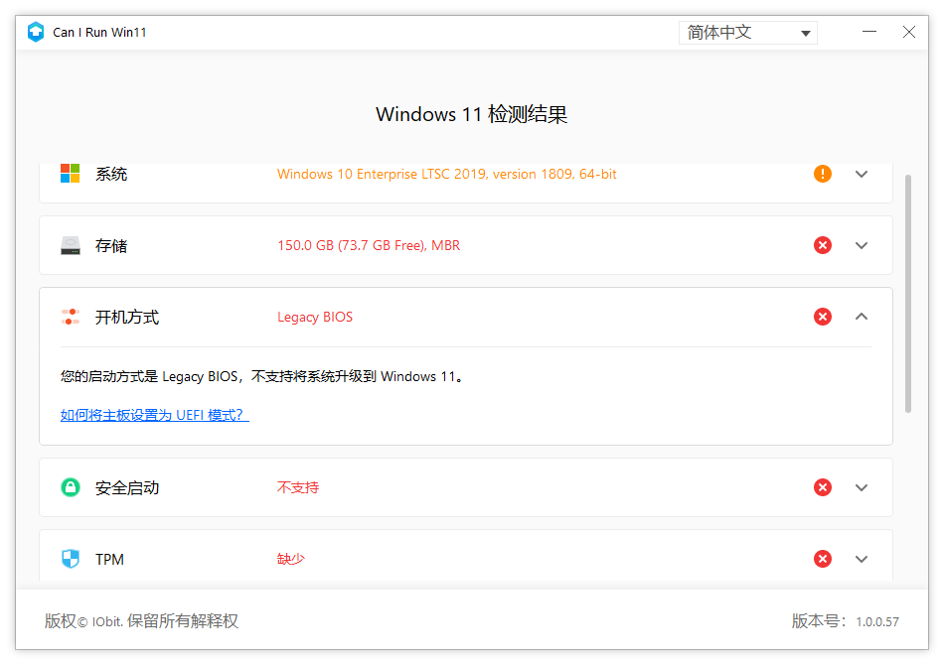Click the 150.0 GB (73.7 GB Free), MBR value
This screenshot has width=944, height=665.
click(369, 245)
